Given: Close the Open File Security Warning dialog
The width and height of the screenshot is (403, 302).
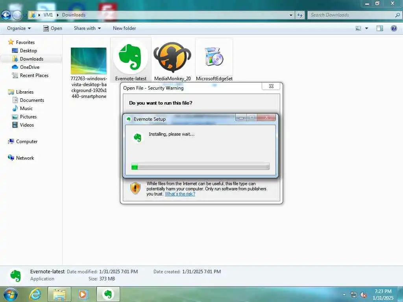Looking at the screenshot, I should tap(271, 86).
